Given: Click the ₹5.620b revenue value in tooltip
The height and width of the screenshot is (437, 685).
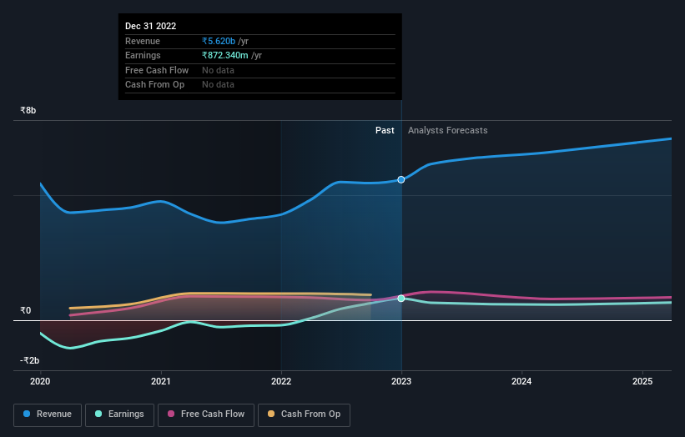Looking at the screenshot, I should click(x=219, y=41).
